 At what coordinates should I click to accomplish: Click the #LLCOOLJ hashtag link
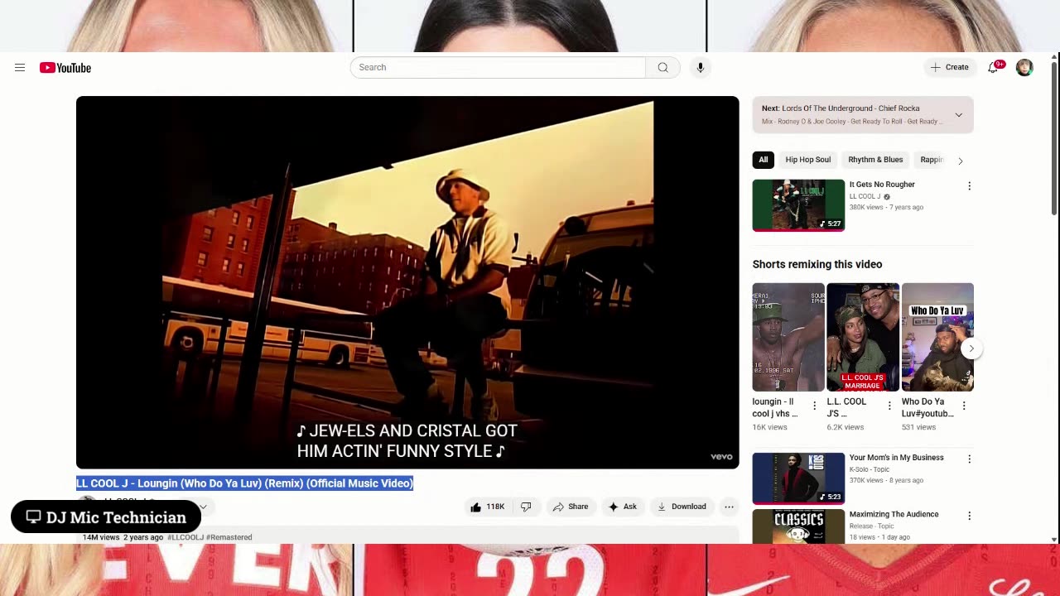185,537
